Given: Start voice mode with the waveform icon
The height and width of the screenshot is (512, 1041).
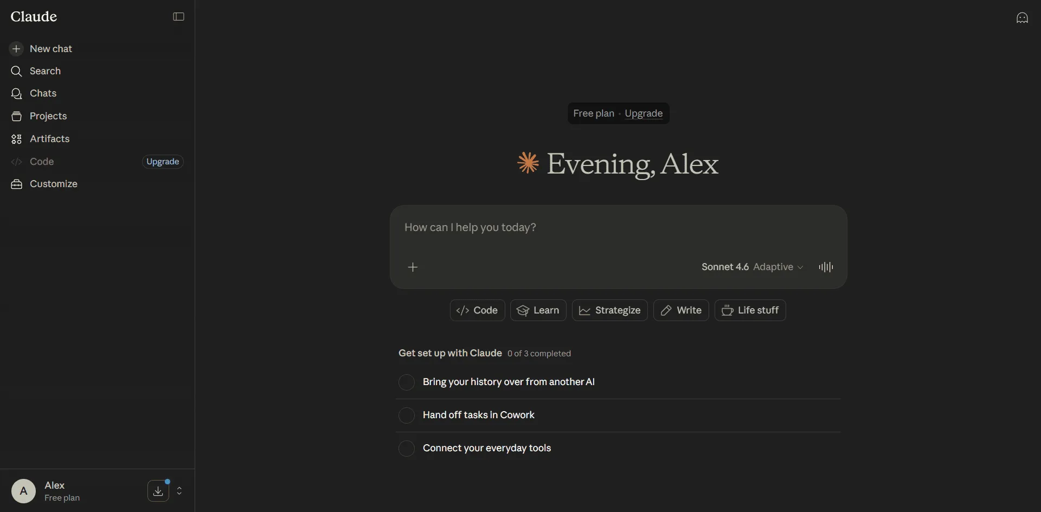Looking at the screenshot, I should pos(826,267).
